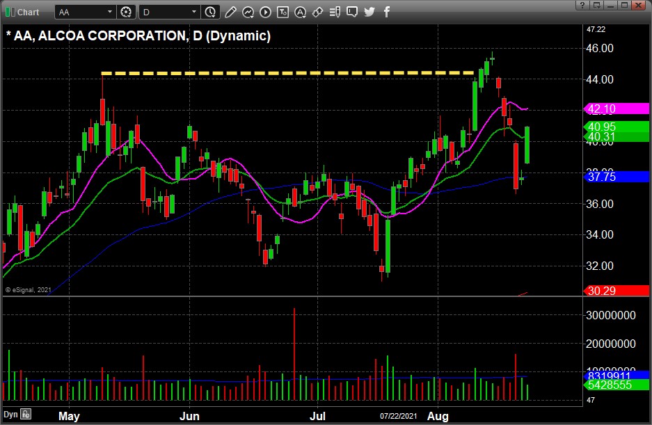
Task: Share the chart on Facebook
Action: (x=387, y=12)
